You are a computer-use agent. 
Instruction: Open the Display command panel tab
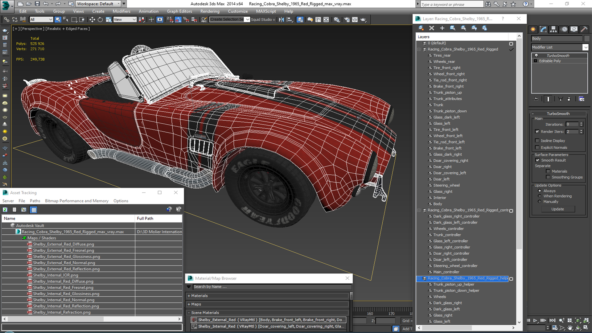(574, 29)
